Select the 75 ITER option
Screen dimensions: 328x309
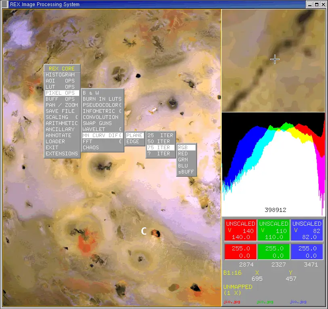tap(160, 148)
